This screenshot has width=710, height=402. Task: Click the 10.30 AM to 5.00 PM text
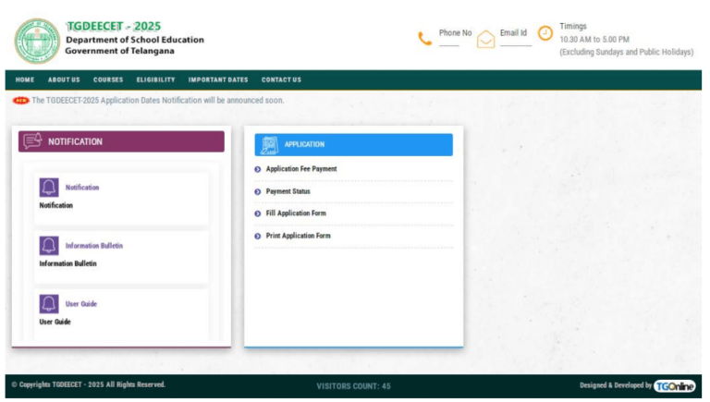click(x=594, y=40)
